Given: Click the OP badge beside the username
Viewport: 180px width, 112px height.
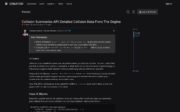Looking at the screenshot, I should 69,31.
